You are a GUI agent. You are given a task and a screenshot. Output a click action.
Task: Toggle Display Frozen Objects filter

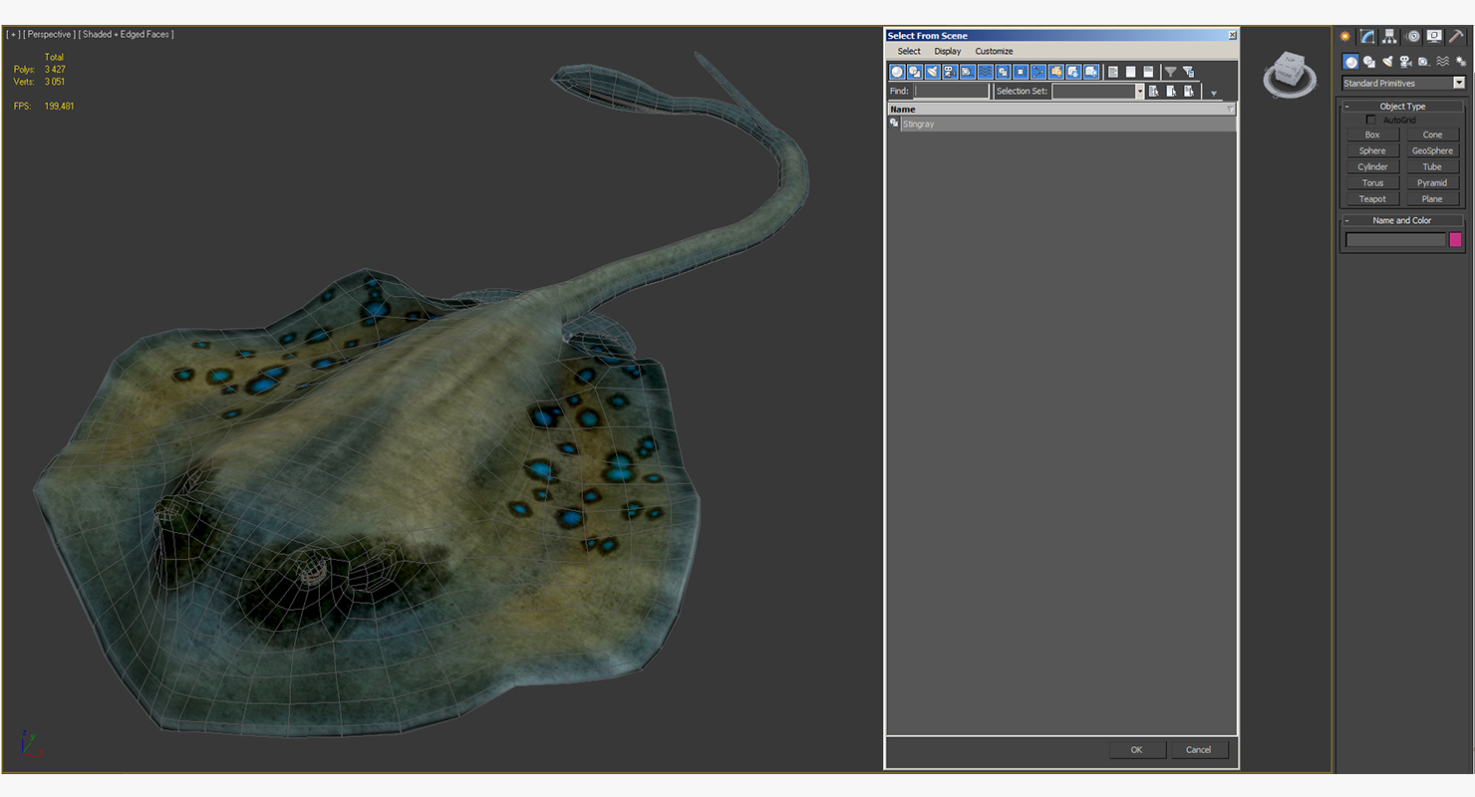coord(1073,72)
